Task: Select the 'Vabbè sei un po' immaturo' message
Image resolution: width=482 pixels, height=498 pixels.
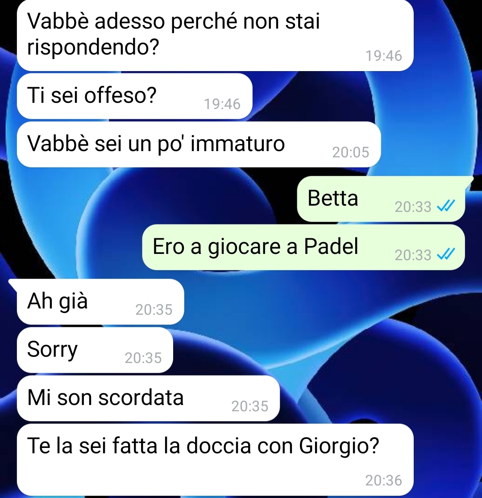Action: coord(199,144)
